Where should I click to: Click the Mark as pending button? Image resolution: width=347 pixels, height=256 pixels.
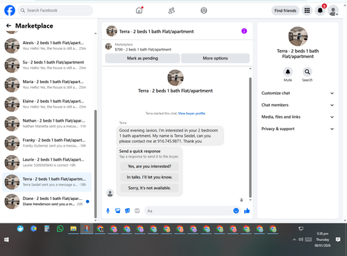pyautogui.click(x=142, y=58)
